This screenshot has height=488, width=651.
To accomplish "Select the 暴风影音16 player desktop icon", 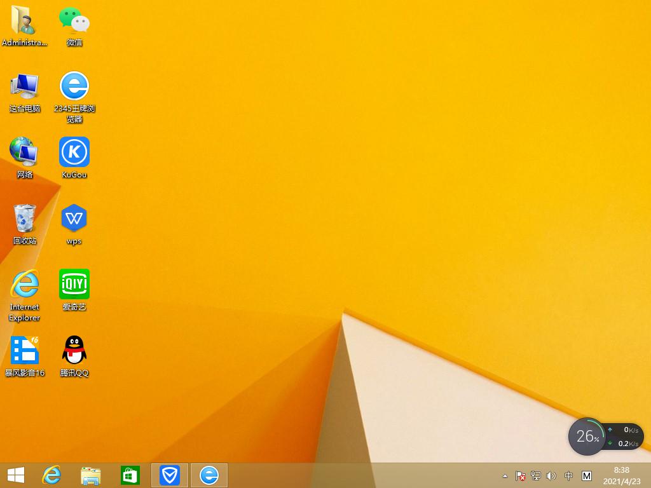I will [25, 351].
